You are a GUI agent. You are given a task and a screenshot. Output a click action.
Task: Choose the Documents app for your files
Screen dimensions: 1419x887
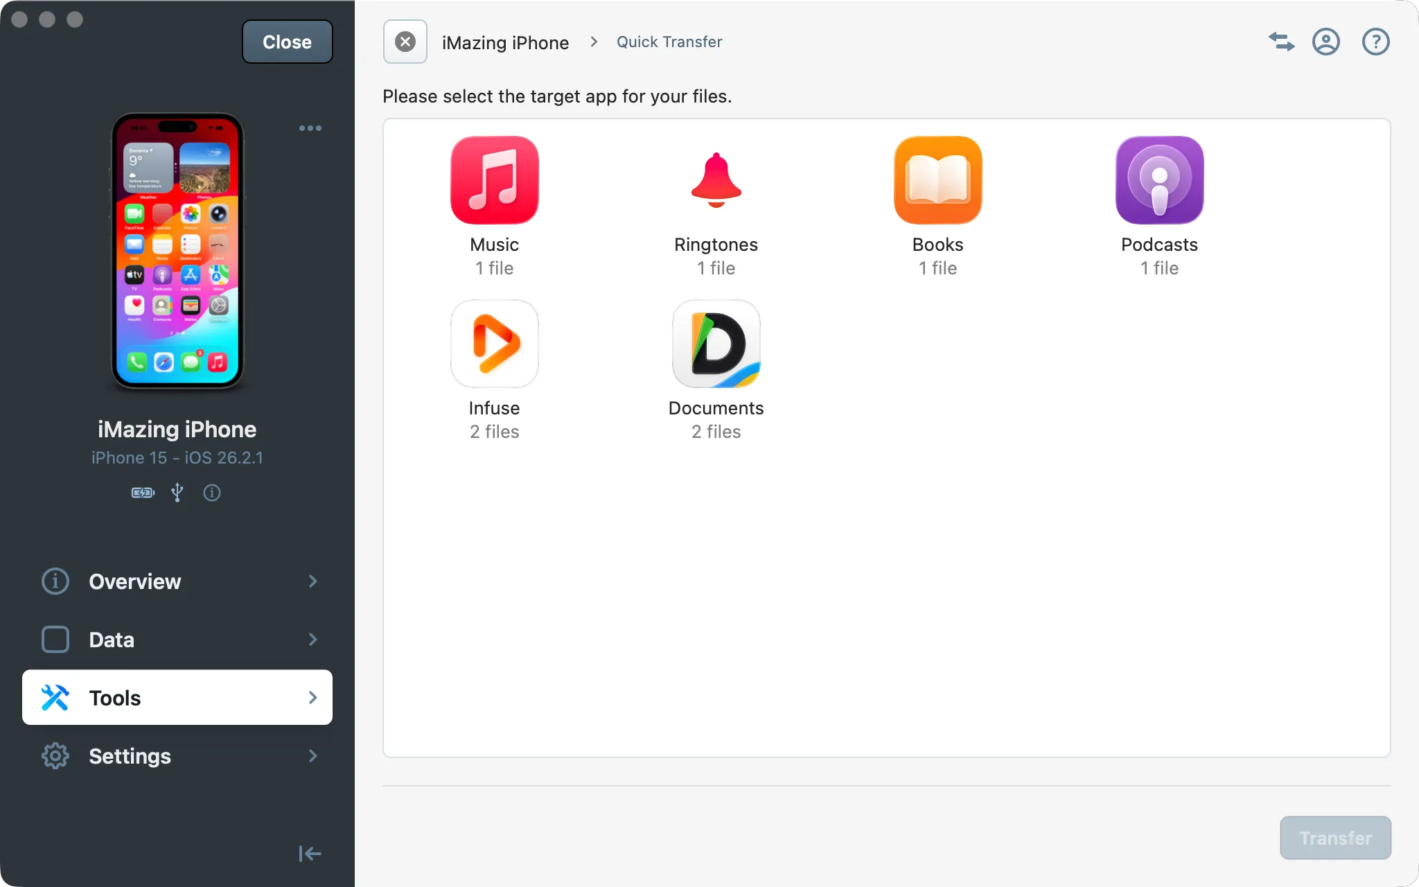pos(716,343)
